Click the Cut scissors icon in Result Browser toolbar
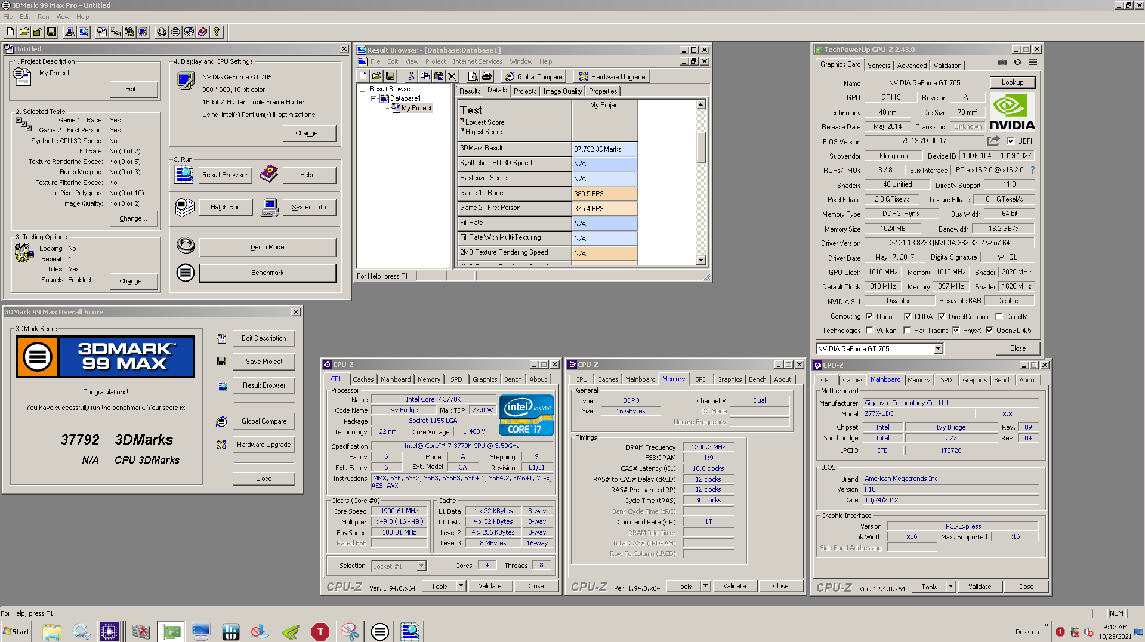Image resolution: width=1145 pixels, height=642 pixels. 411,76
